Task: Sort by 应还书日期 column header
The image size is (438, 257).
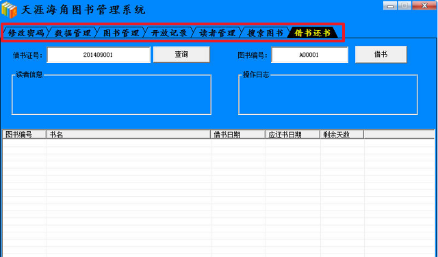Action: tap(292, 135)
